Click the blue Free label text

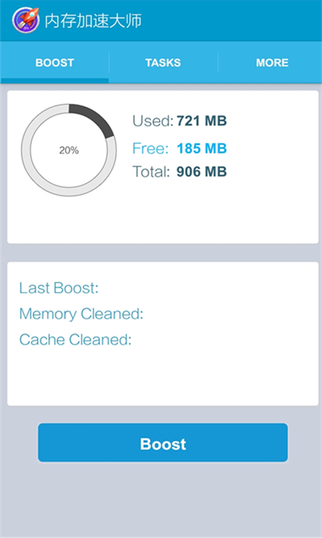pyautogui.click(x=150, y=149)
